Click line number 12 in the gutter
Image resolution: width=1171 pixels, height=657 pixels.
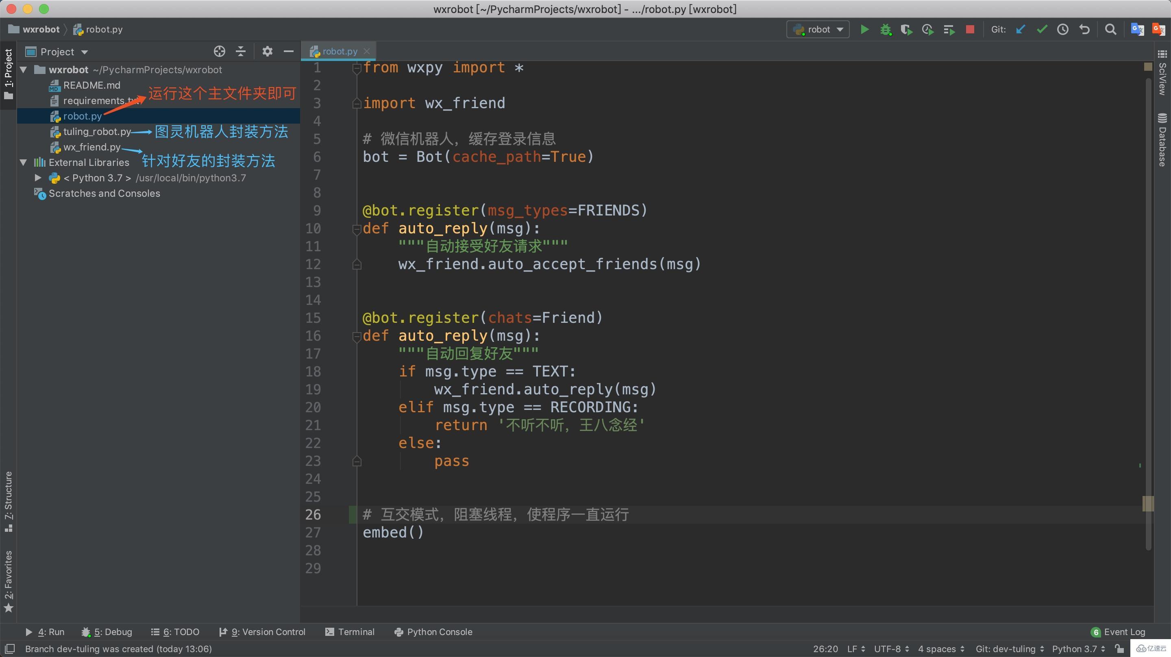313,264
